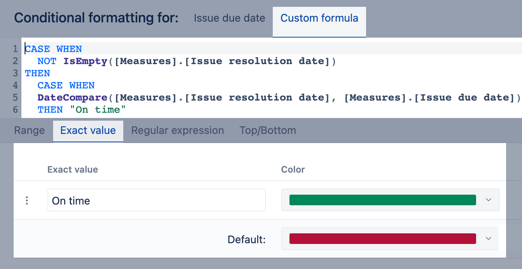Screen dimensions: 522x269
Task: Select the Custom formula tab
Action: click(319, 18)
